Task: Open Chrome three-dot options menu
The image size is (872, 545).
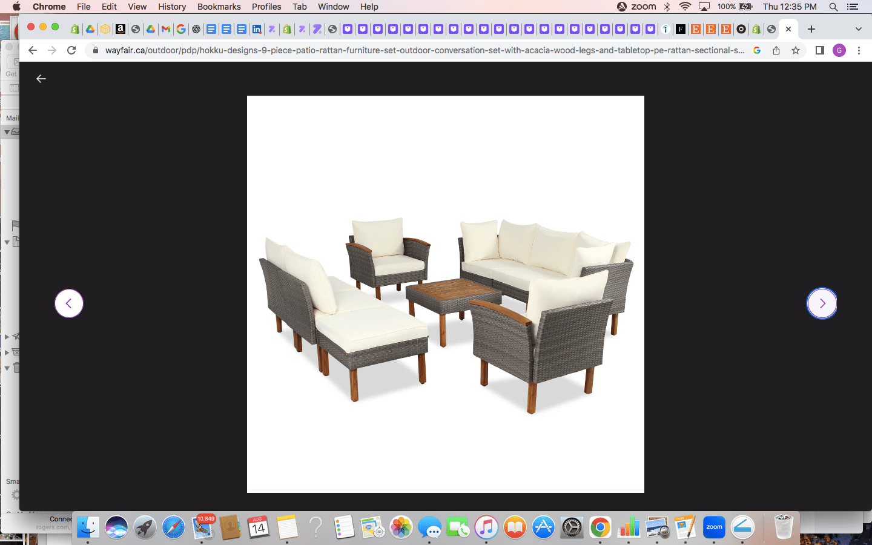Action: [x=859, y=50]
